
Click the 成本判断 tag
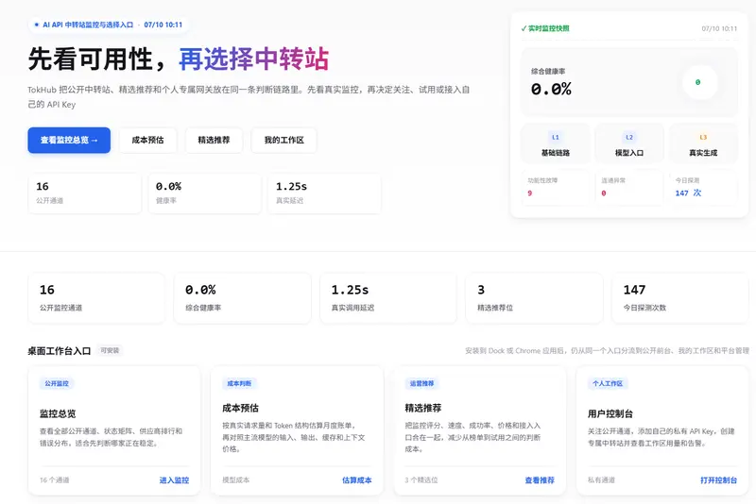pyautogui.click(x=239, y=383)
